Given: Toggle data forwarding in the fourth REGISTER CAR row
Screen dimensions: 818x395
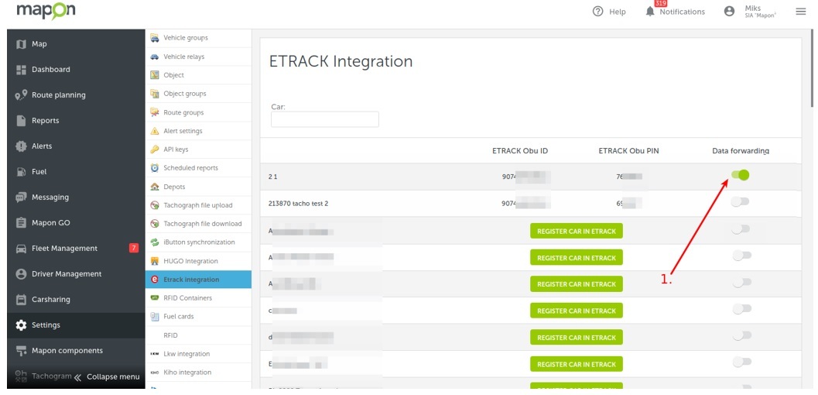Looking at the screenshot, I should [741, 309].
